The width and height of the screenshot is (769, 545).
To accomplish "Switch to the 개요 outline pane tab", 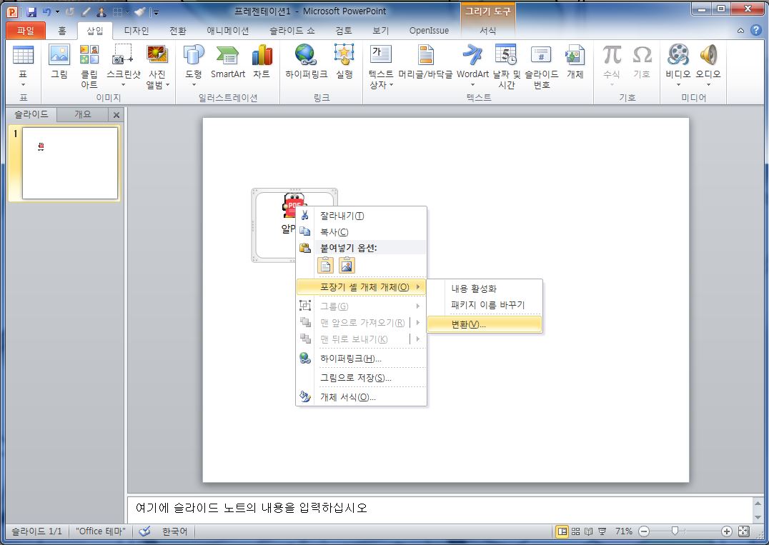I will [x=82, y=114].
